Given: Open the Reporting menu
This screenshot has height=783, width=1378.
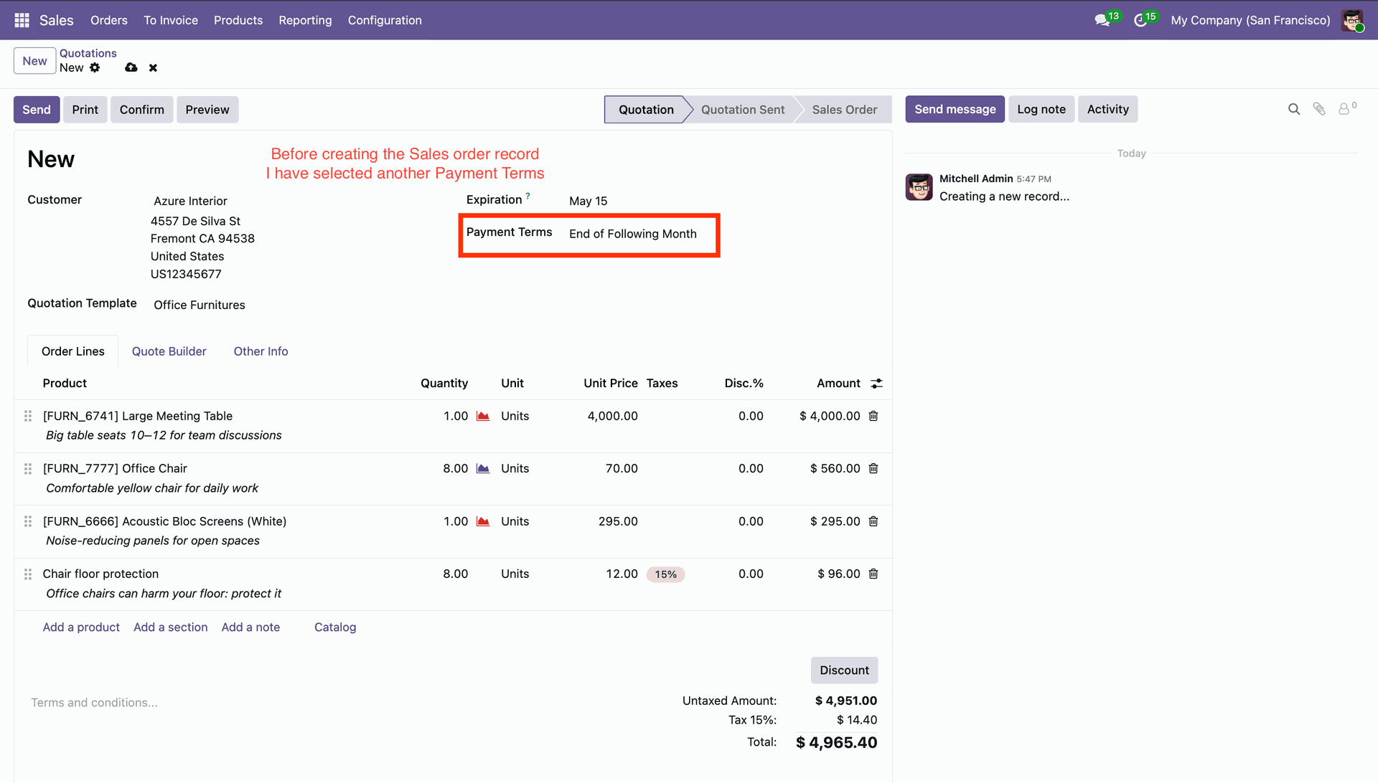Looking at the screenshot, I should click(x=305, y=20).
